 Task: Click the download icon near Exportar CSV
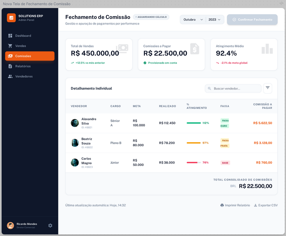256,205
